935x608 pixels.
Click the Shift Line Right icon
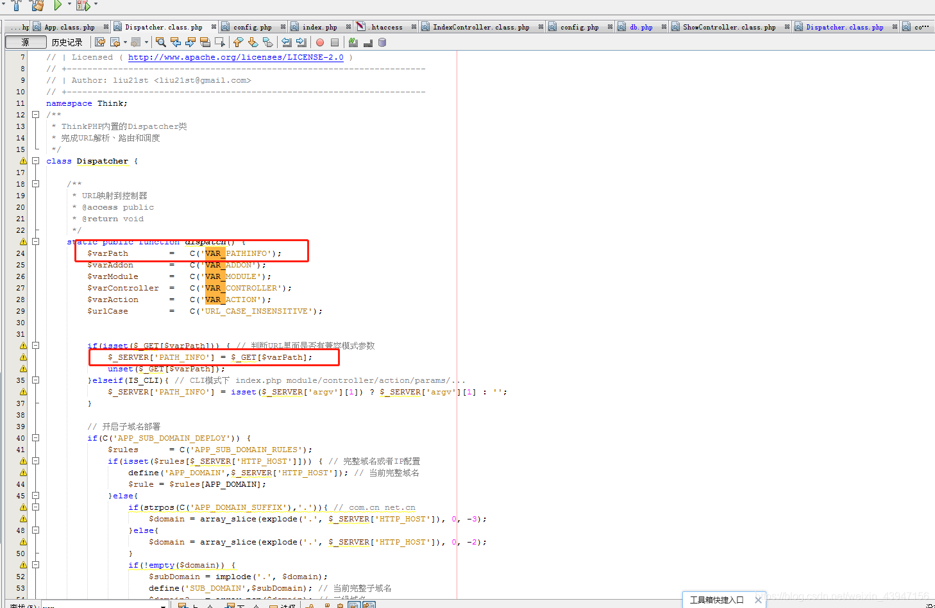point(301,42)
